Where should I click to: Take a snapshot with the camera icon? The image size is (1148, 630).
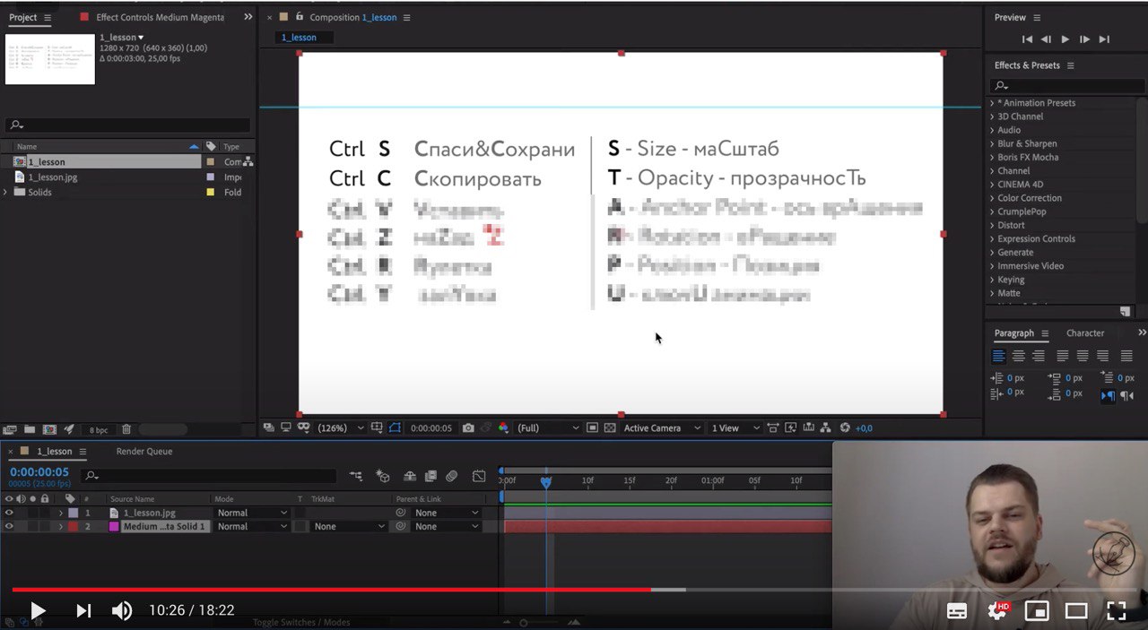(468, 428)
